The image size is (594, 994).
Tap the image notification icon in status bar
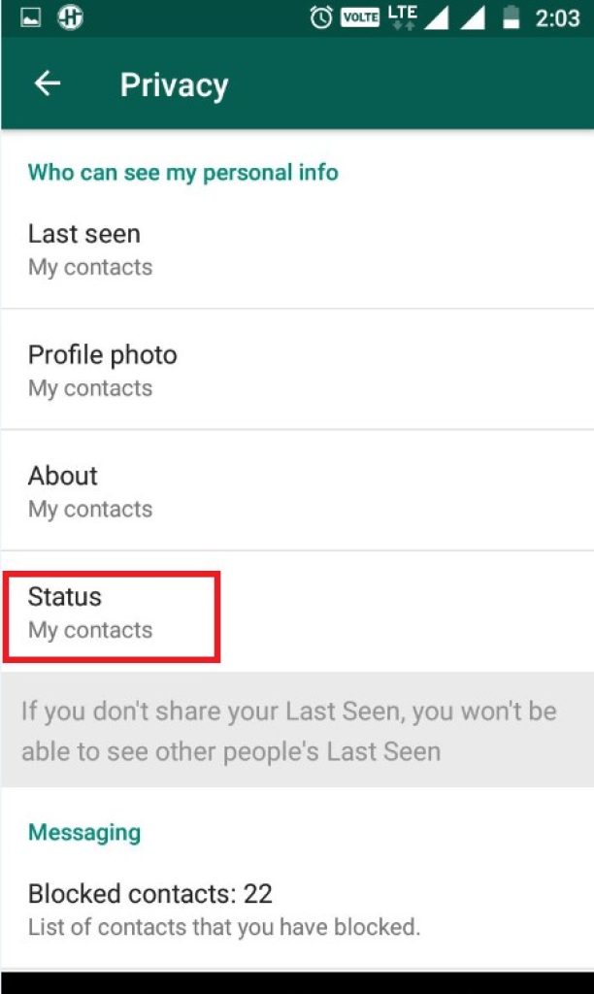tap(30, 18)
